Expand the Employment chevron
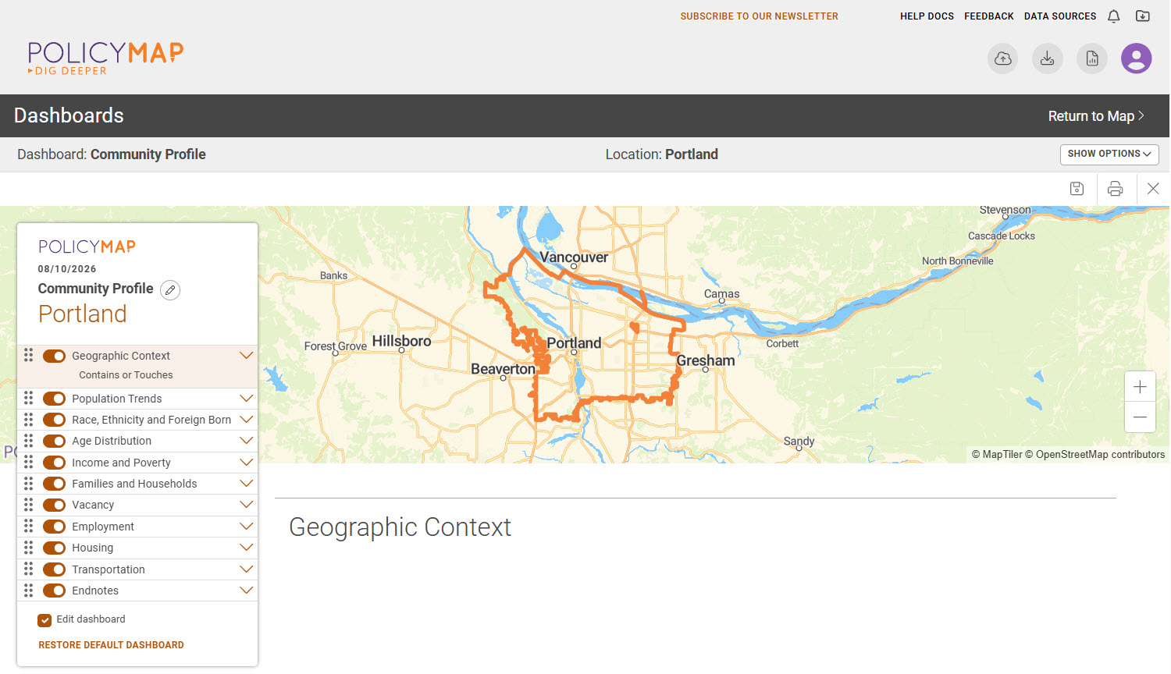 point(247,527)
